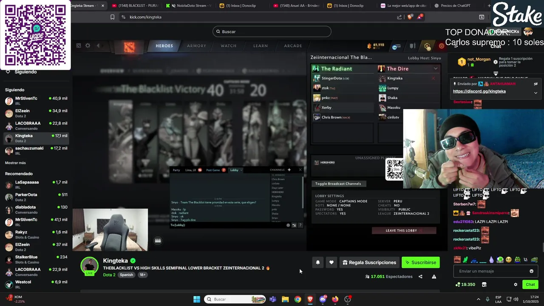Viewport: 544px width, 306px height.
Task: Open the emoji picker in message box
Action: pyautogui.click(x=531, y=271)
